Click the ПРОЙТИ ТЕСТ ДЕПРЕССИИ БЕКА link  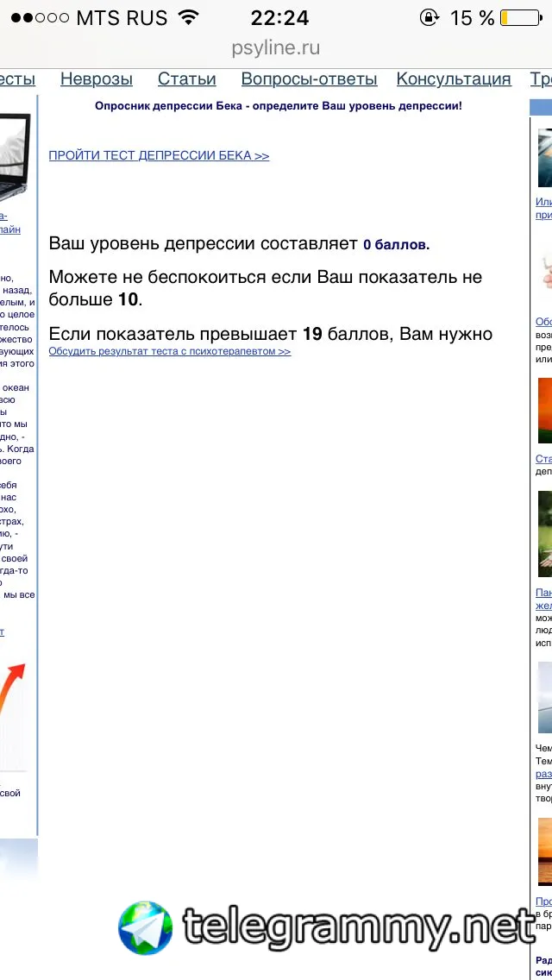coord(159,155)
